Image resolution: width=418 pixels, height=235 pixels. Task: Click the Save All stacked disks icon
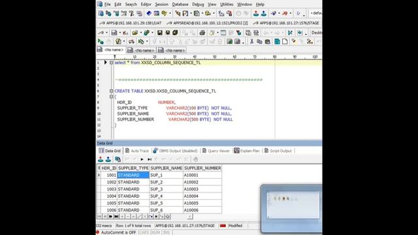(175, 33)
